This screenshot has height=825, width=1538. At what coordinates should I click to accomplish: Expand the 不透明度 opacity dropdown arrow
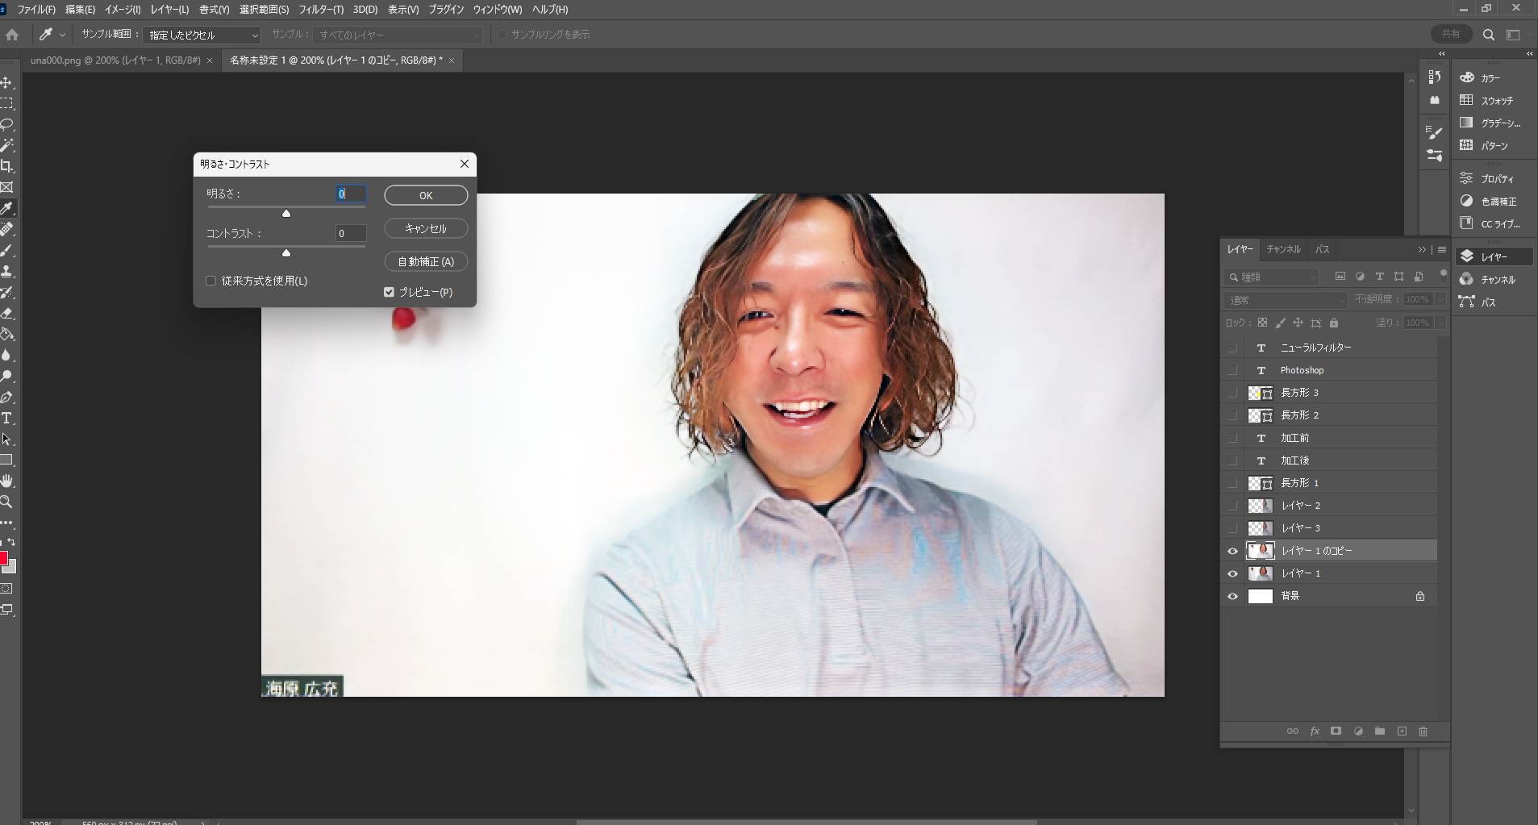point(1440,299)
